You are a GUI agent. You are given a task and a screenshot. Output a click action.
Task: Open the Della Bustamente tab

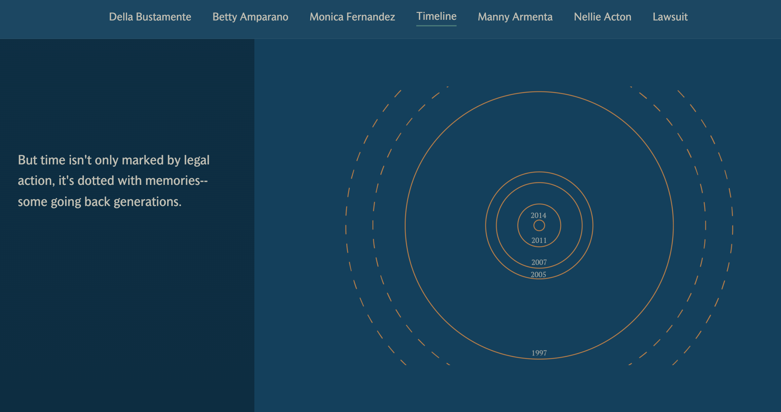[150, 17]
